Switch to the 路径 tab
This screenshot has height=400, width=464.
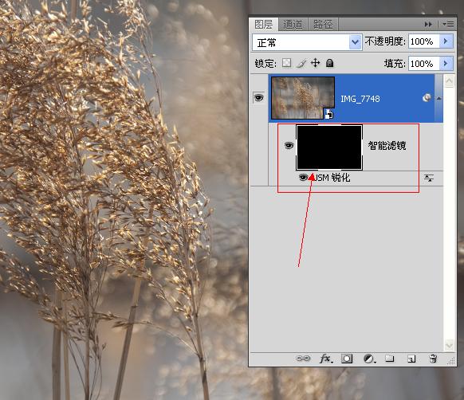point(323,24)
